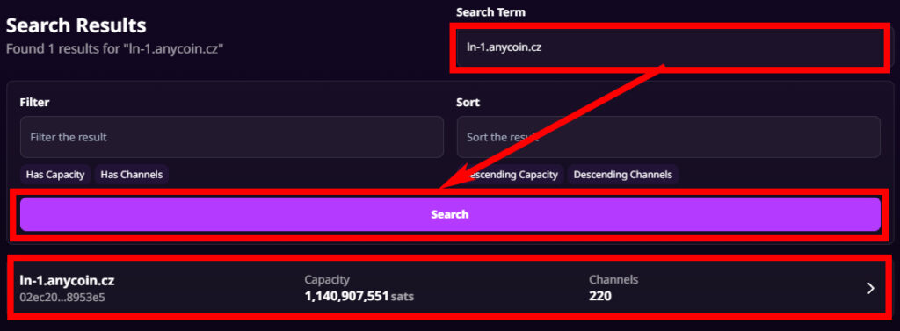
Task: Click the Search Term field label
Action: pyautogui.click(x=490, y=12)
